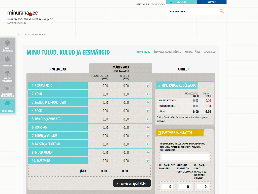Expand the Säästmine row arrow

point(147,161)
